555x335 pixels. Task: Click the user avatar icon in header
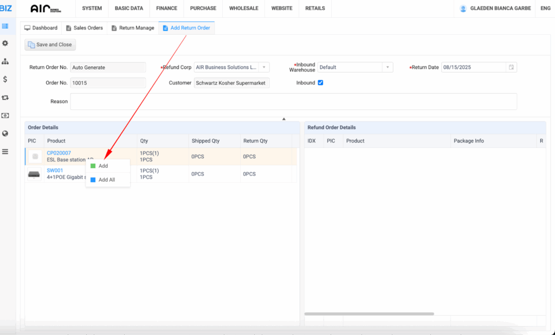click(463, 9)
